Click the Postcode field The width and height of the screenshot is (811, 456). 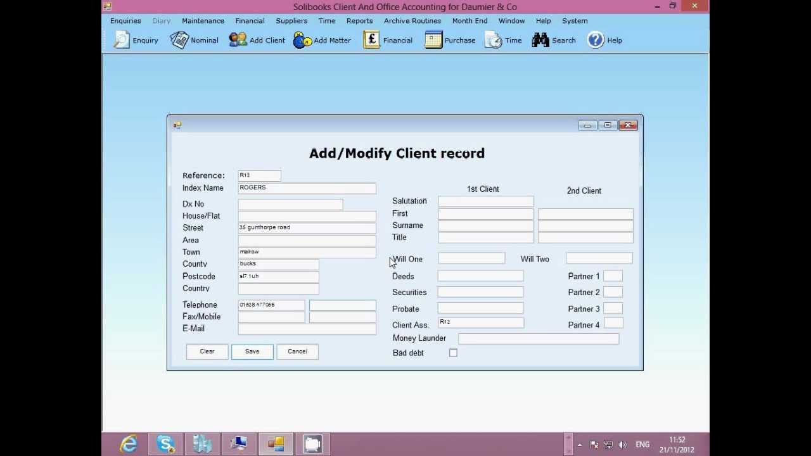[x=279, y=276]
